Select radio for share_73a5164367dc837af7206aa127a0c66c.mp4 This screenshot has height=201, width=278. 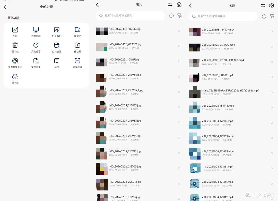click(x=272, y=92)
